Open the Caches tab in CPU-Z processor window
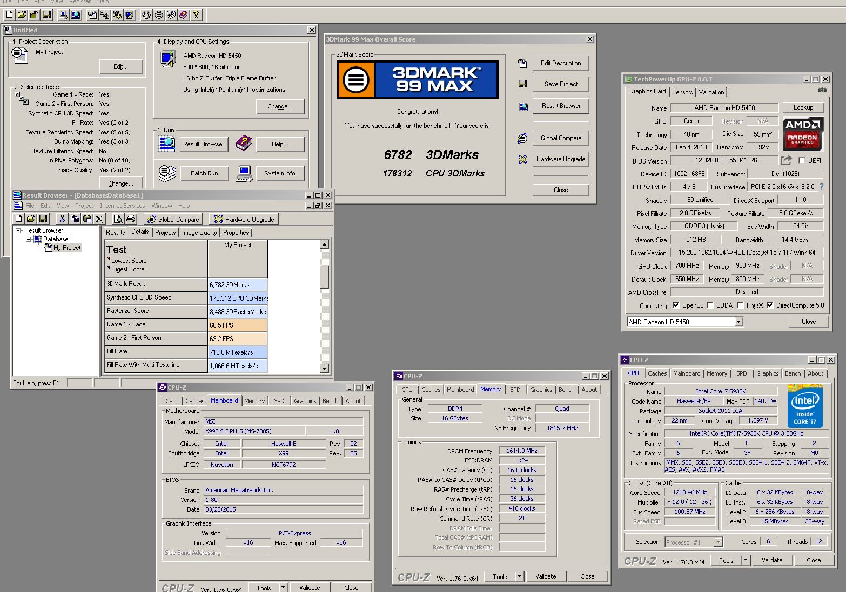This screenshot has width=846, height=592. pyautogui.click(x=657, y=373)
